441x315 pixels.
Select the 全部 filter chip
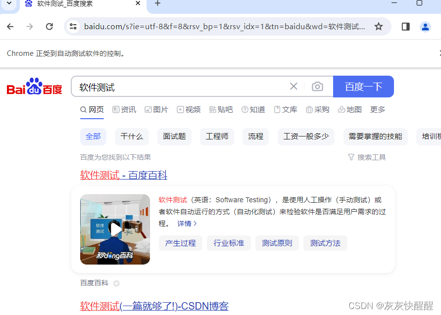pyautogui.click(x=93, y=136)
